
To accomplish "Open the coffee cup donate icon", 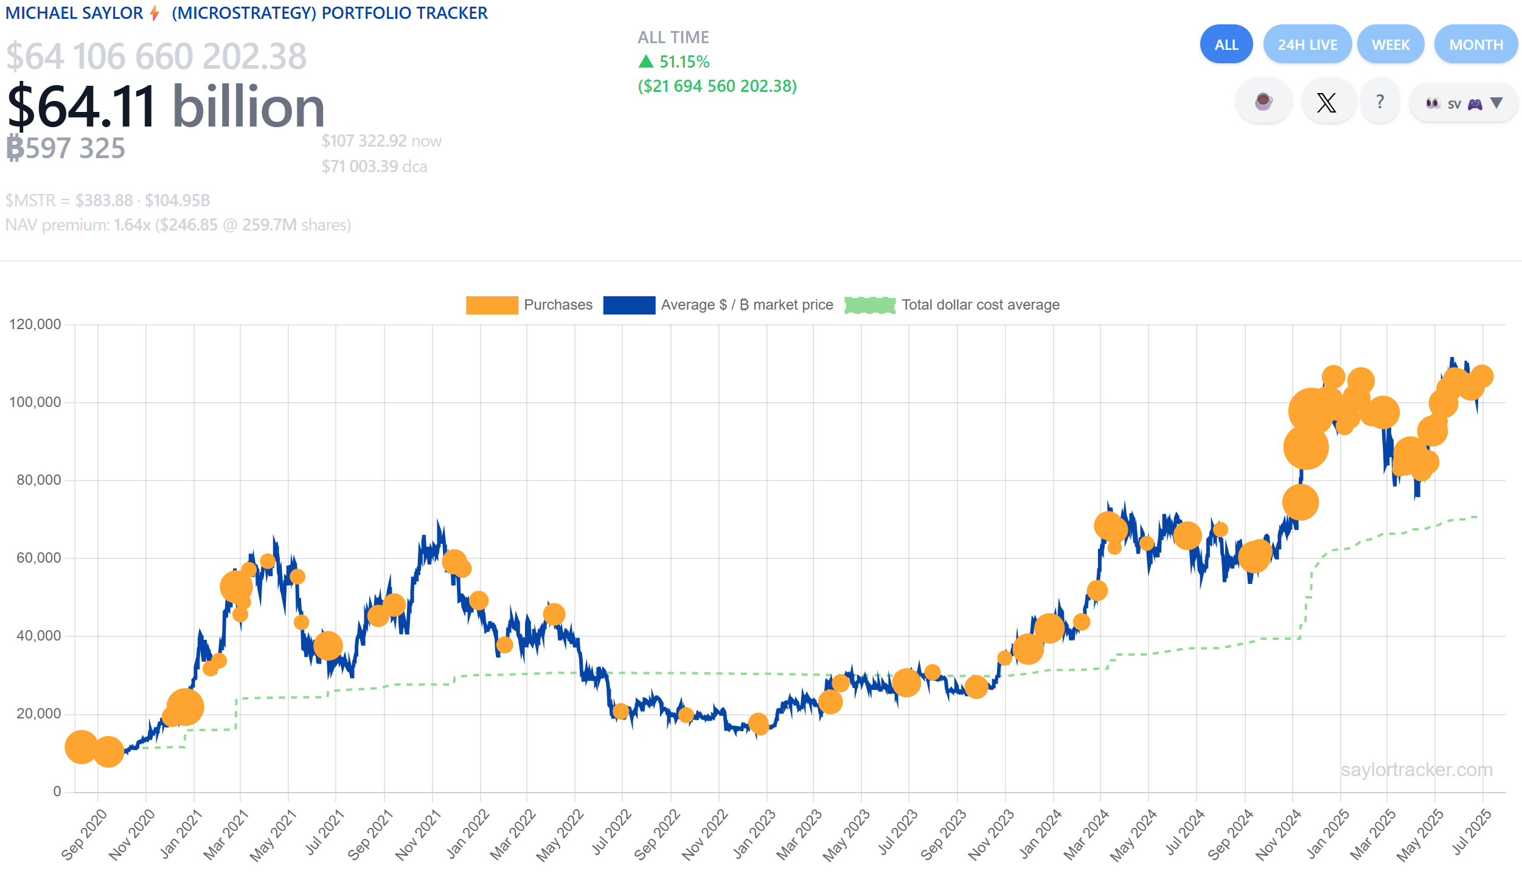I will pos(1263,102).
